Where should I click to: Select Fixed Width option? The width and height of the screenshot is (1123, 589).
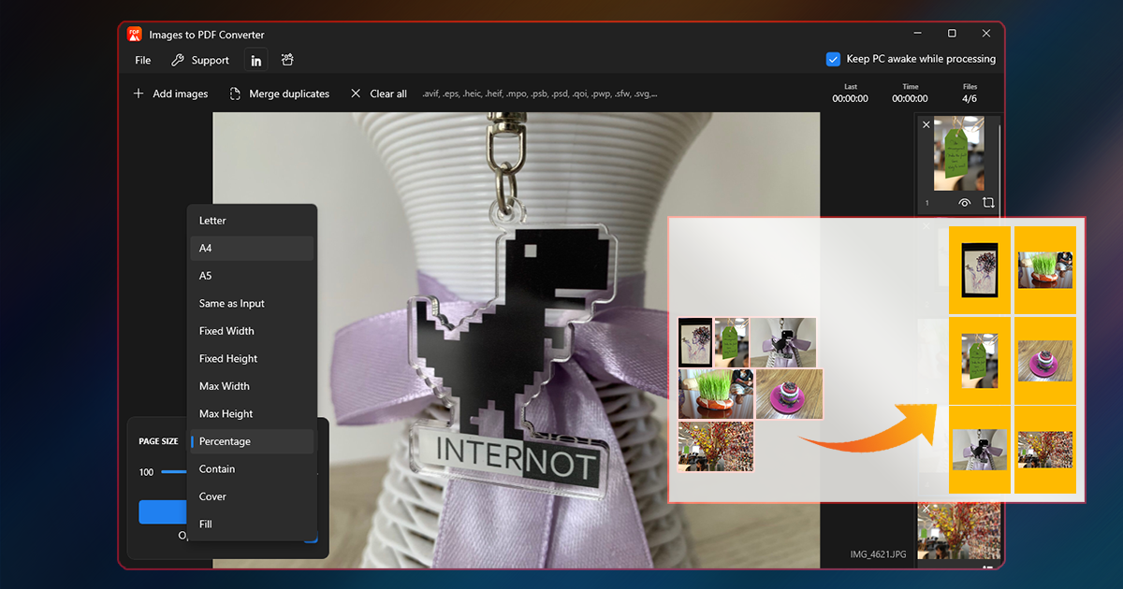252,331
